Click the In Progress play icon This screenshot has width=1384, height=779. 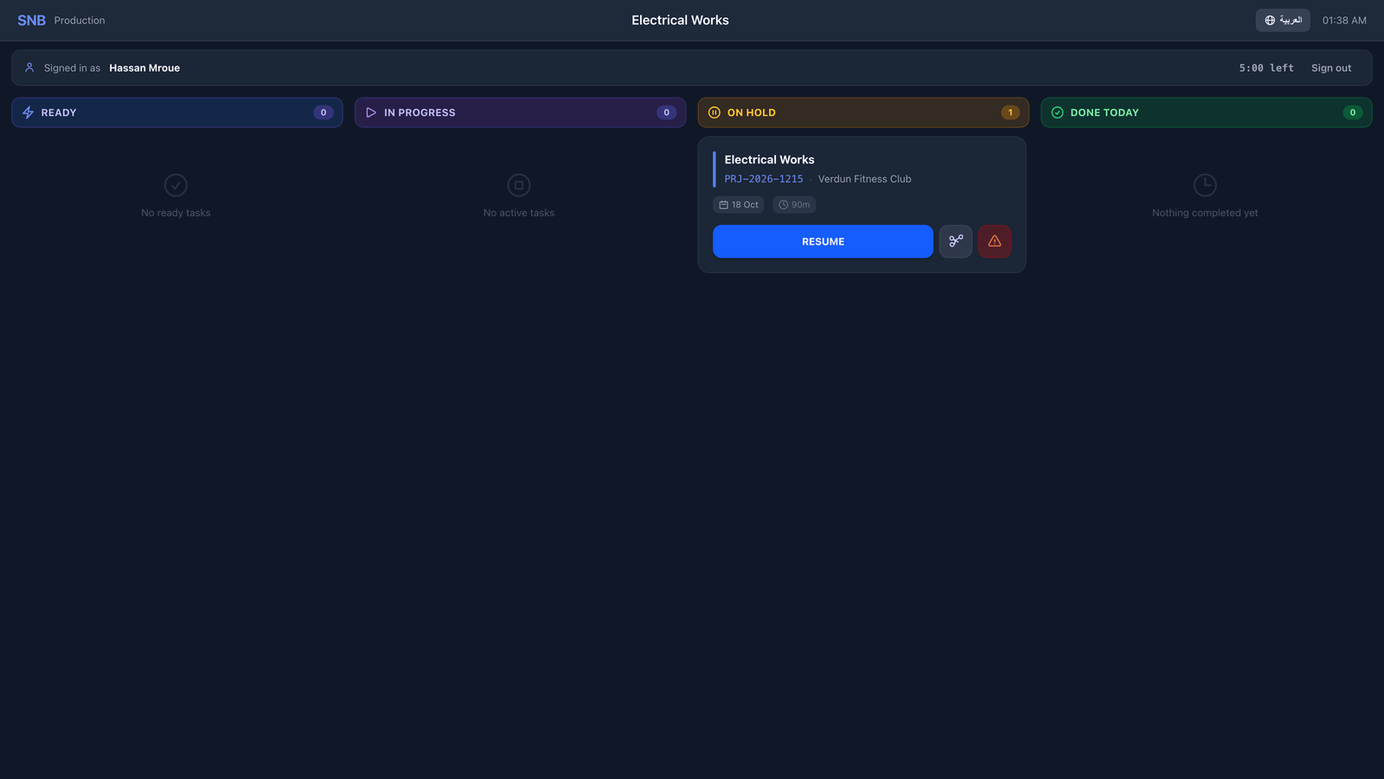371,112
